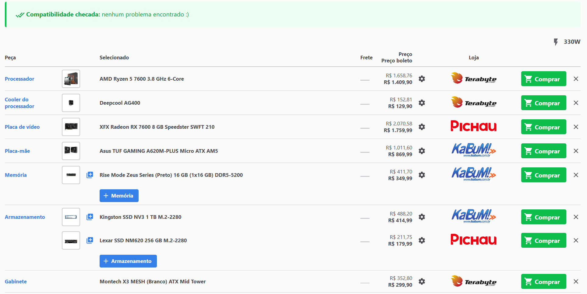This screenshot has height=294, width=587.
Task: Open the Lexar SSD NM620 thumbnail
Action: click(71, 240)
